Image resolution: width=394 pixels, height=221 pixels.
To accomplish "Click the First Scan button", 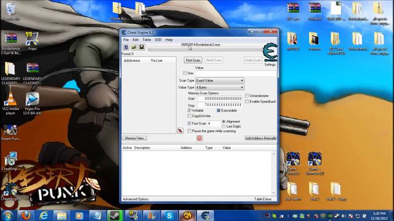I will pyautogui.click(x=193, y=60).
